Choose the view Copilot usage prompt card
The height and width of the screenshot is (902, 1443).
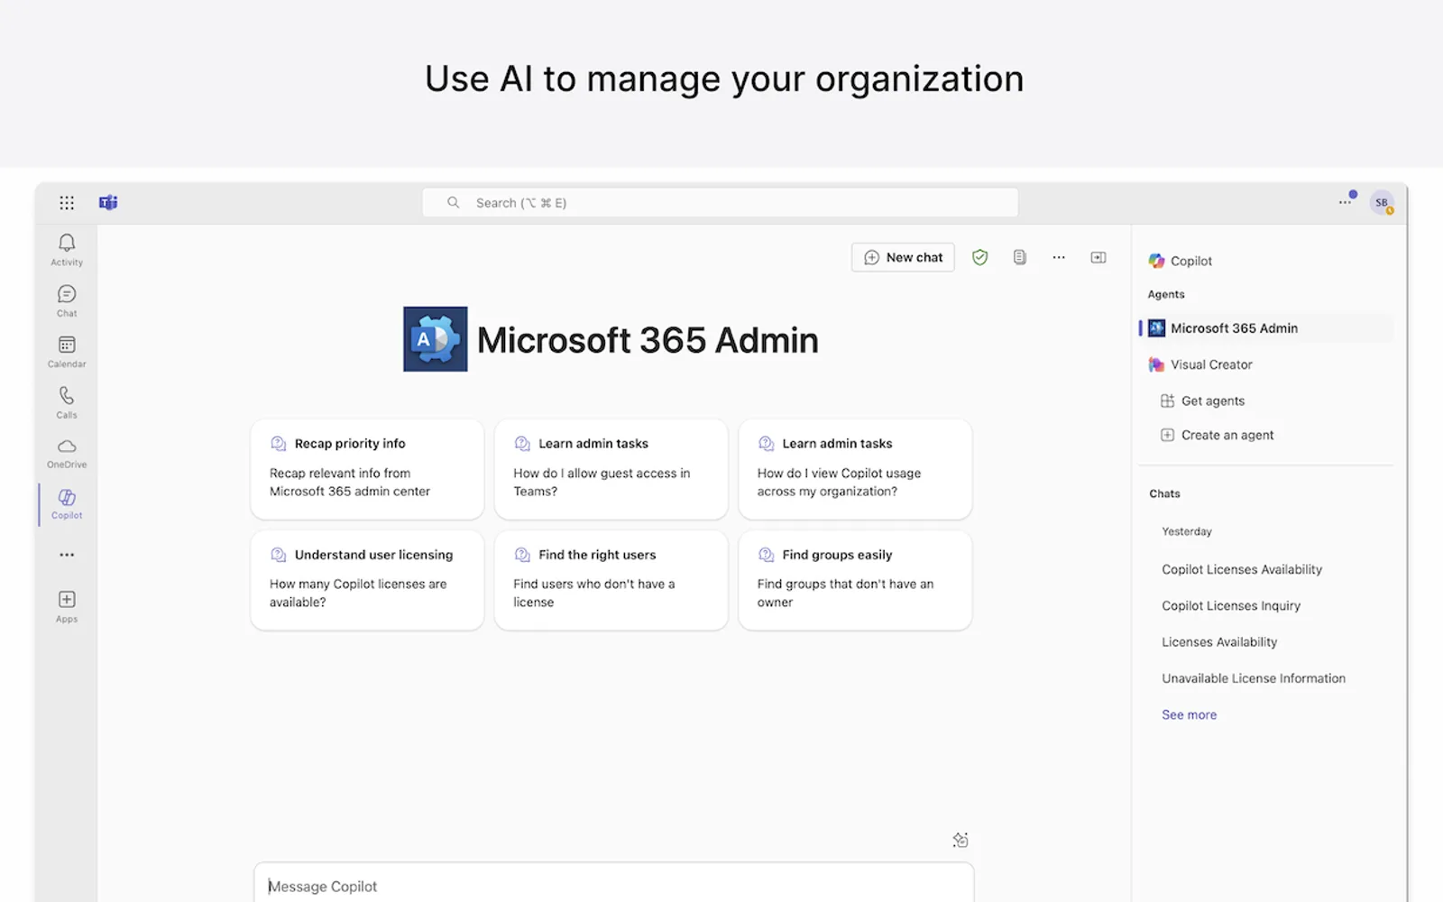pos(855,469)
